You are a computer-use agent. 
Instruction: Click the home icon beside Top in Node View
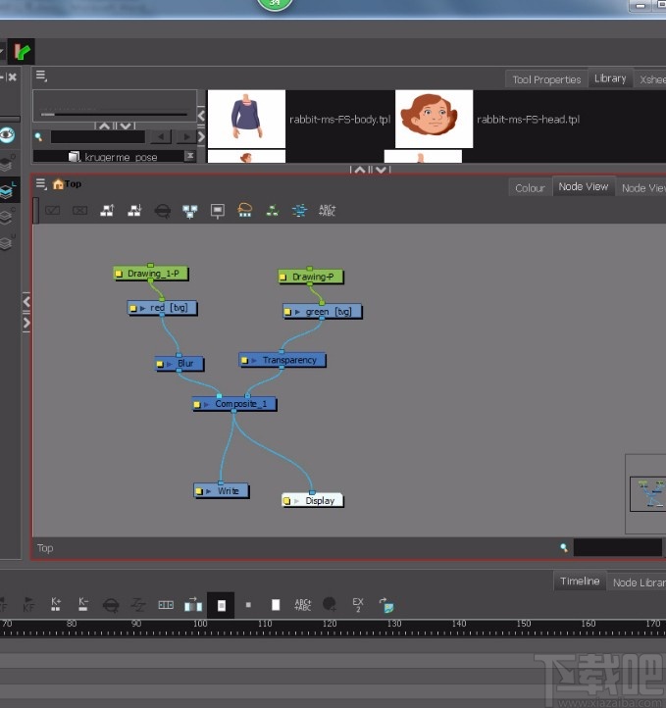pos(58,184)
